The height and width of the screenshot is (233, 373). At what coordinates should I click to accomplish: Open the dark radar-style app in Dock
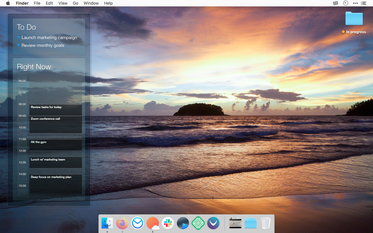point(183,223)
